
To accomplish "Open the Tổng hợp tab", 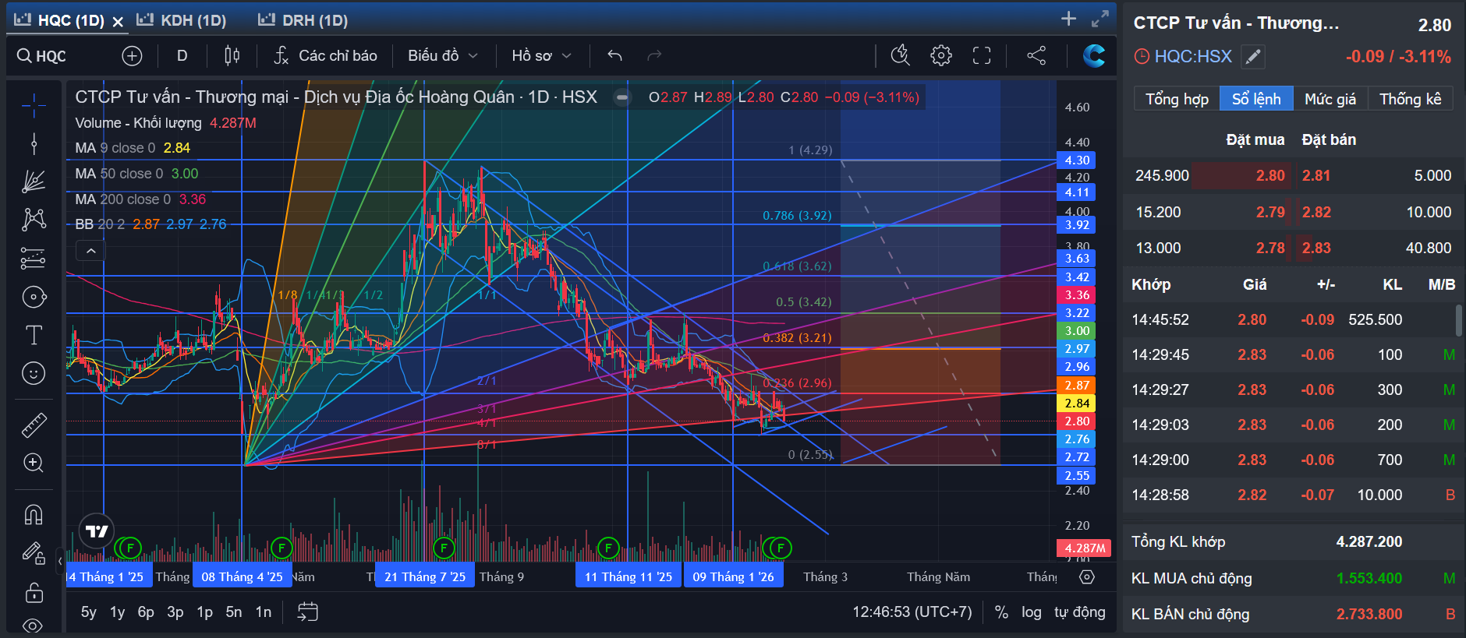I will point(1177,99).
